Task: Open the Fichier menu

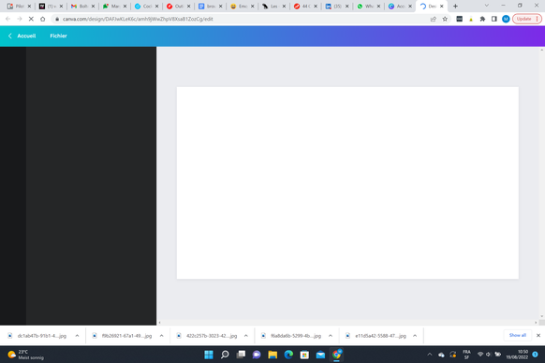Action: [58, 36]
